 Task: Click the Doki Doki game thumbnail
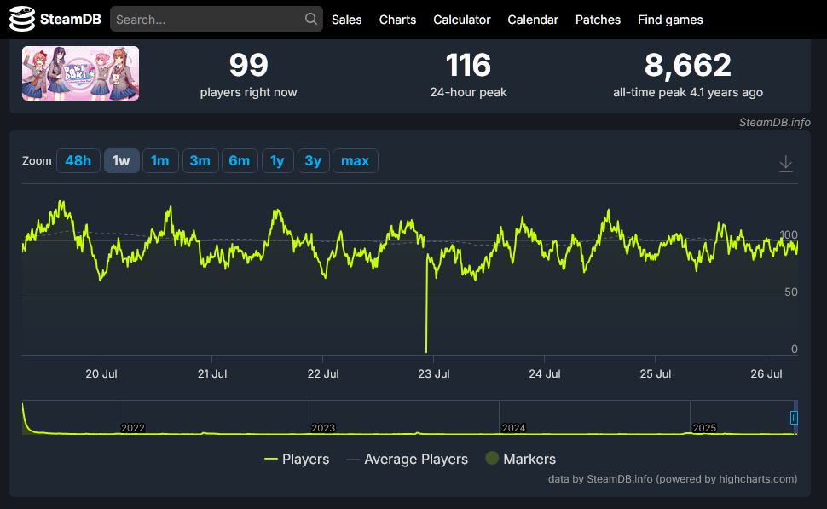[81, 73]
